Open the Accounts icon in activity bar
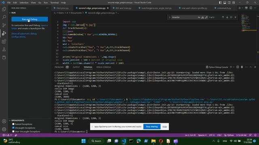The height and width of the screenshot is (145, 259). 4,121
